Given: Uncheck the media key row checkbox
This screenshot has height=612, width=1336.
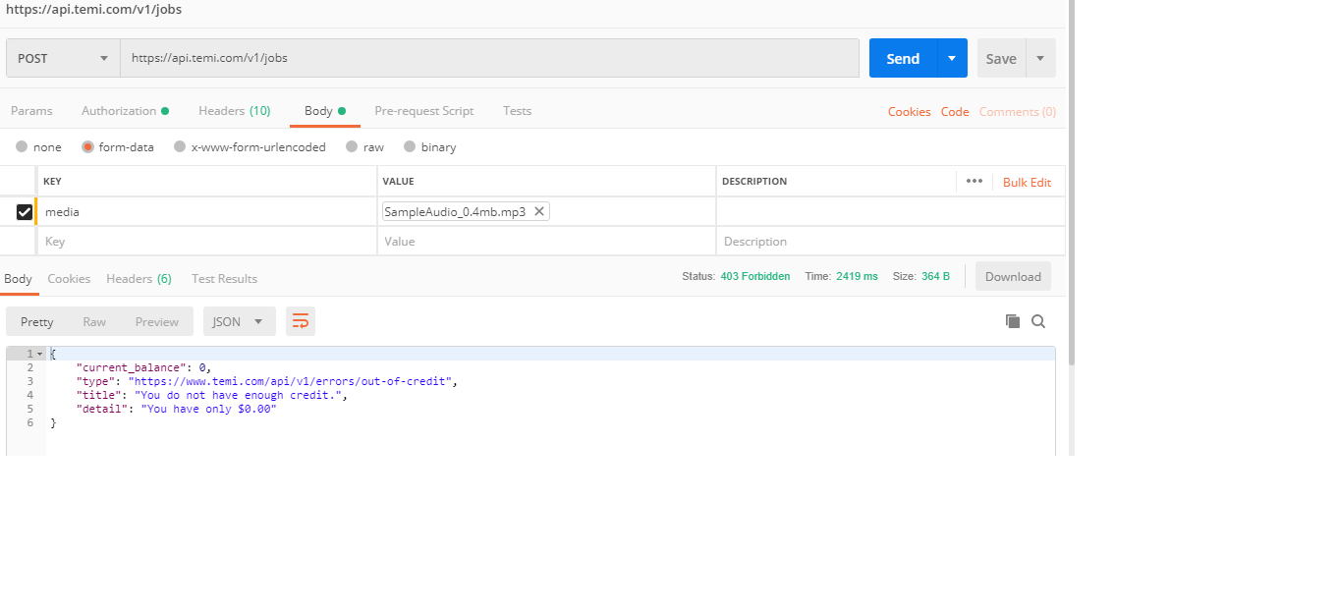Looking at the screenshot, I should point(25,211).
